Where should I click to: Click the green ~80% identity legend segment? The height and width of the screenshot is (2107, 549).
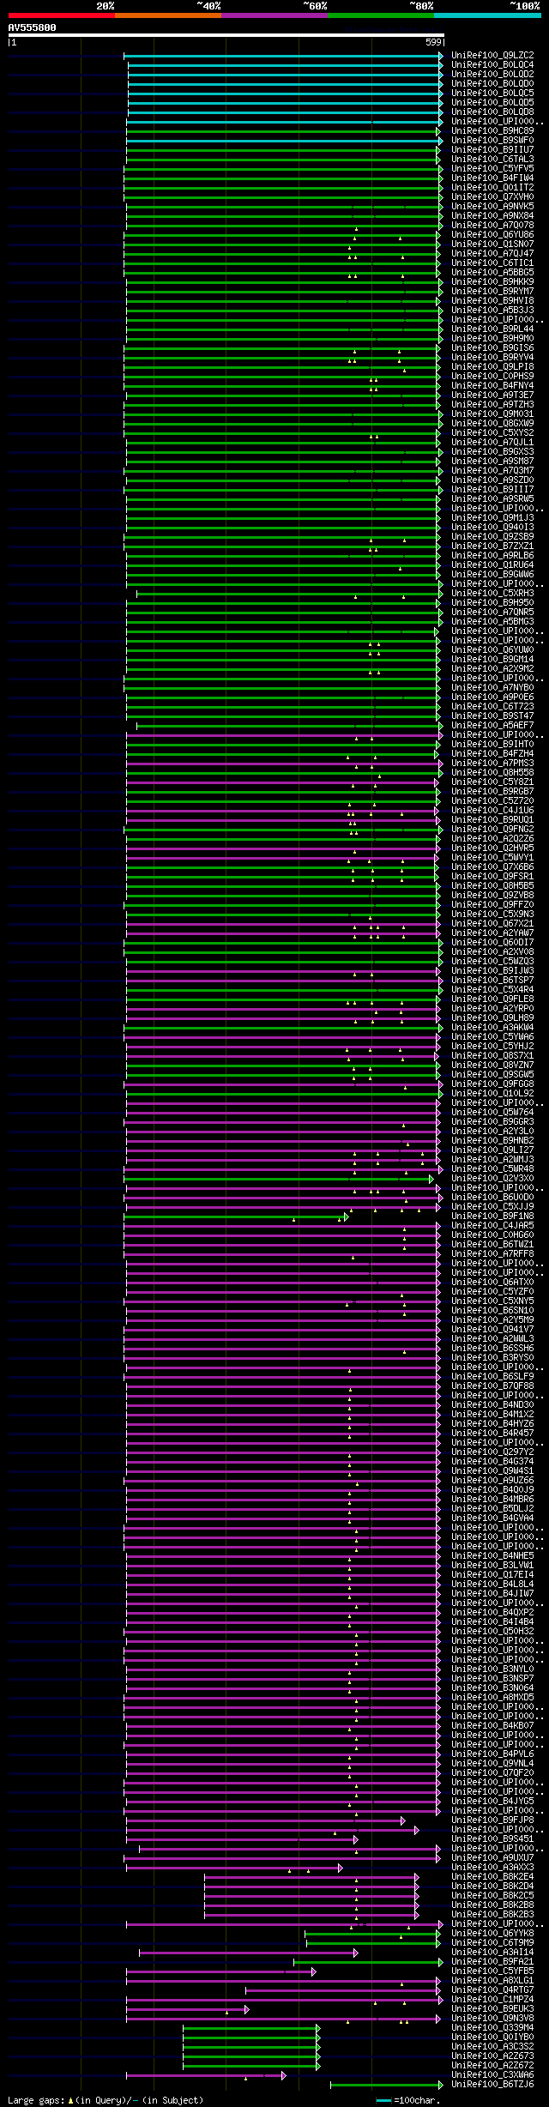(381, 15)
